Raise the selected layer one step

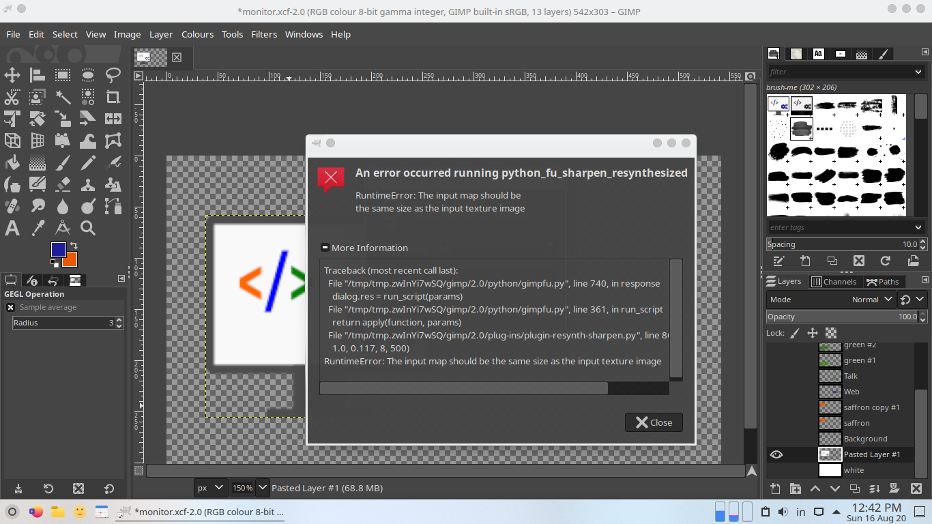tap(815, 489)
